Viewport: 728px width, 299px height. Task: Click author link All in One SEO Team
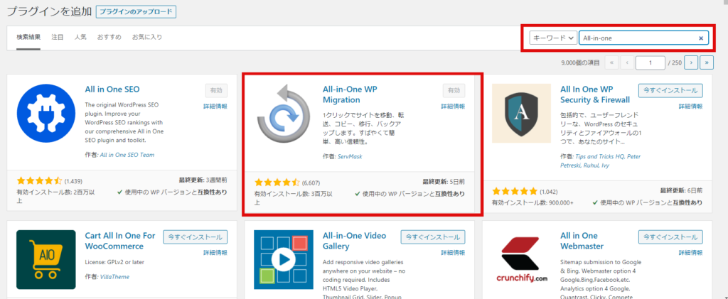[x=127, y=155]
